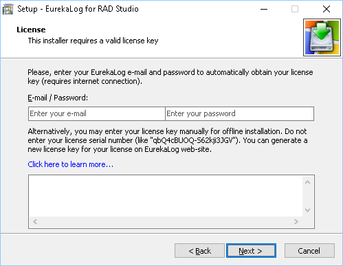Click the license box scroll-up arrow
The height and width of the screenshot is (266, 343).
click(x=308, y=182)
